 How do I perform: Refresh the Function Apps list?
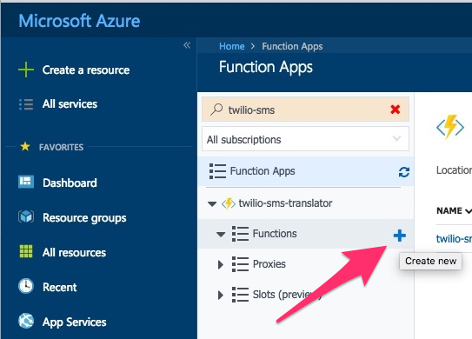[403, 172]
